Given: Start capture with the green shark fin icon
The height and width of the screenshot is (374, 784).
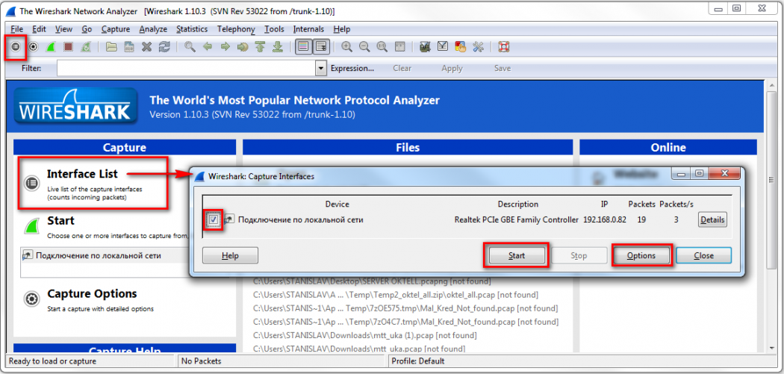Looking at the screenshot, I should click(51, 47).
